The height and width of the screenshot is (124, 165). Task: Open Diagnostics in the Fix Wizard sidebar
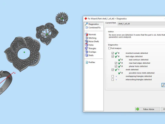(x=93, y=24)
